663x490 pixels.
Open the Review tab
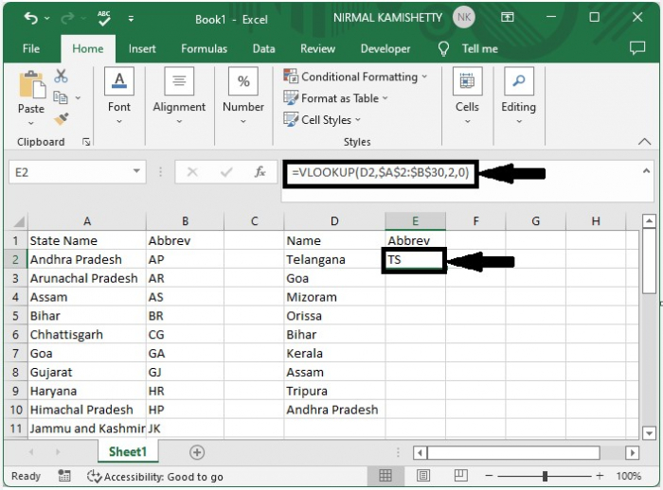click(318, 48)
